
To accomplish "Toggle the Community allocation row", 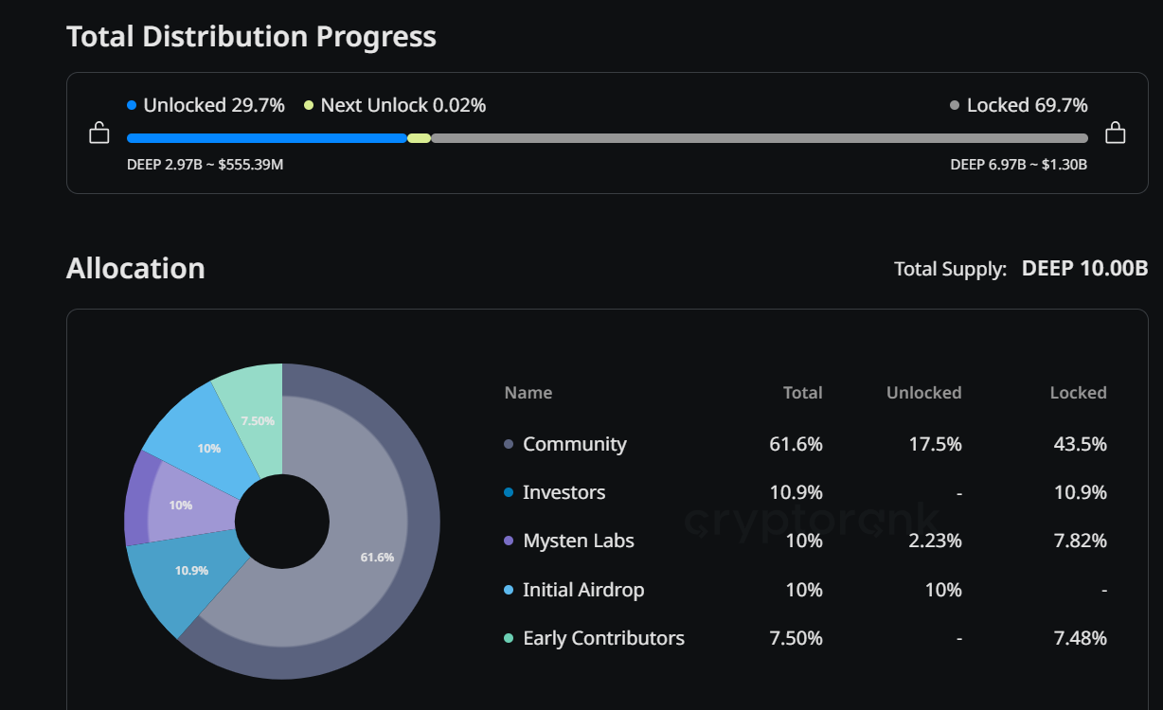I will click(574, 443).
